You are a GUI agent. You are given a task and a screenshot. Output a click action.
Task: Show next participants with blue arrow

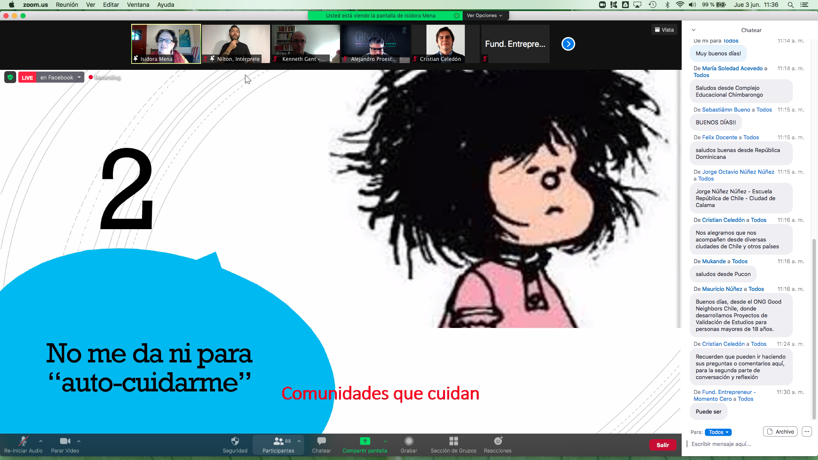pos(568,44)
